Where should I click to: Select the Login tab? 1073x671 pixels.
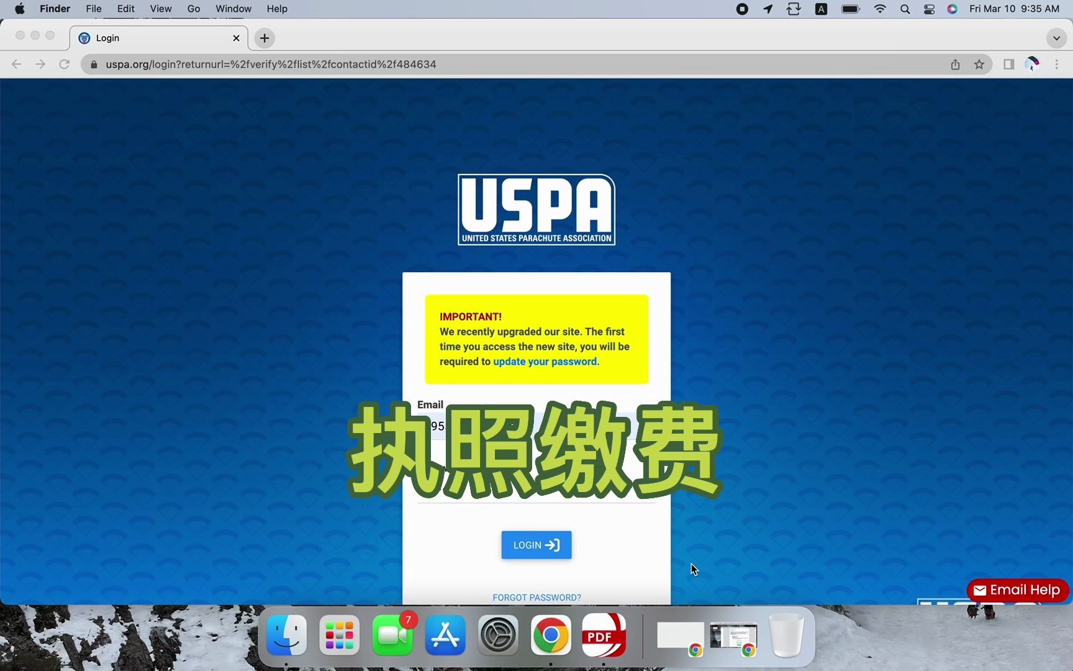coord(159,38)
